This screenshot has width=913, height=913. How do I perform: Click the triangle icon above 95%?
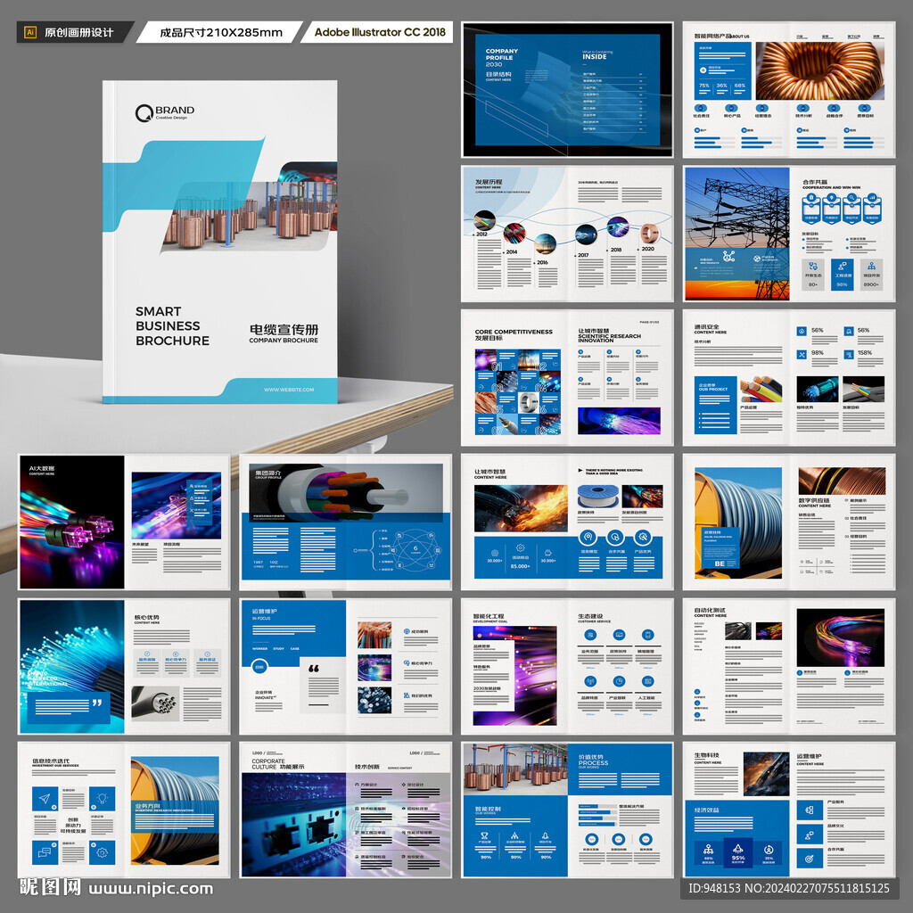coord(737,849)
